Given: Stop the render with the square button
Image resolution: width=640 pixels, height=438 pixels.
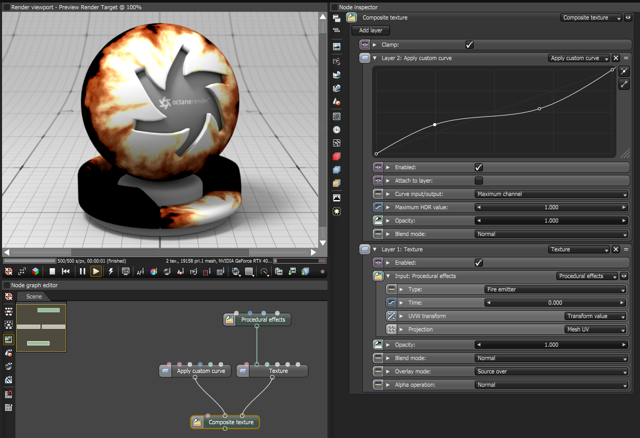Looking at the screenshot, I should click(x=52, y=271).
